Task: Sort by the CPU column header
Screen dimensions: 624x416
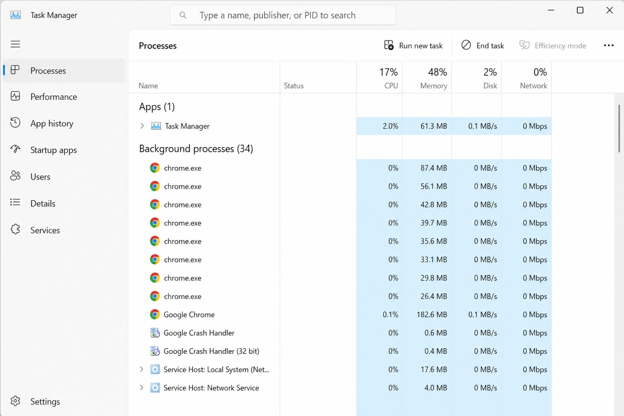Action: [x=379, y=78]
